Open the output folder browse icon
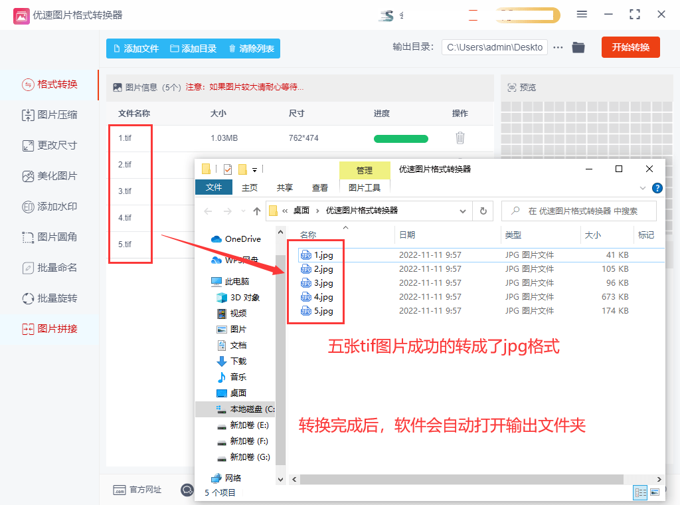680x505 pixels. 577,47
